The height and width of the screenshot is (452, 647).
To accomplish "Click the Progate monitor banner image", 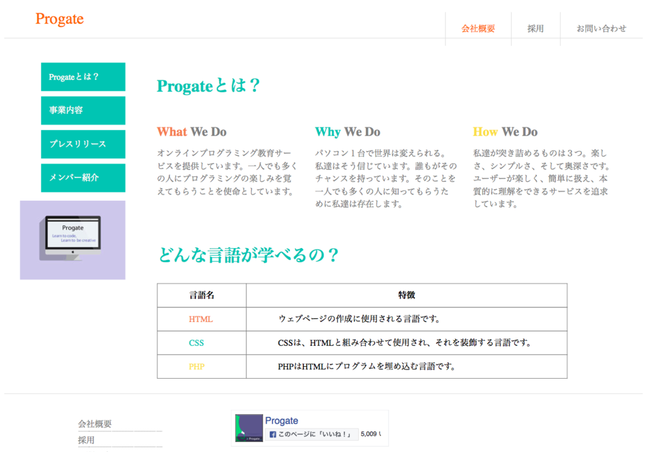I will click(x=73, y=240).
